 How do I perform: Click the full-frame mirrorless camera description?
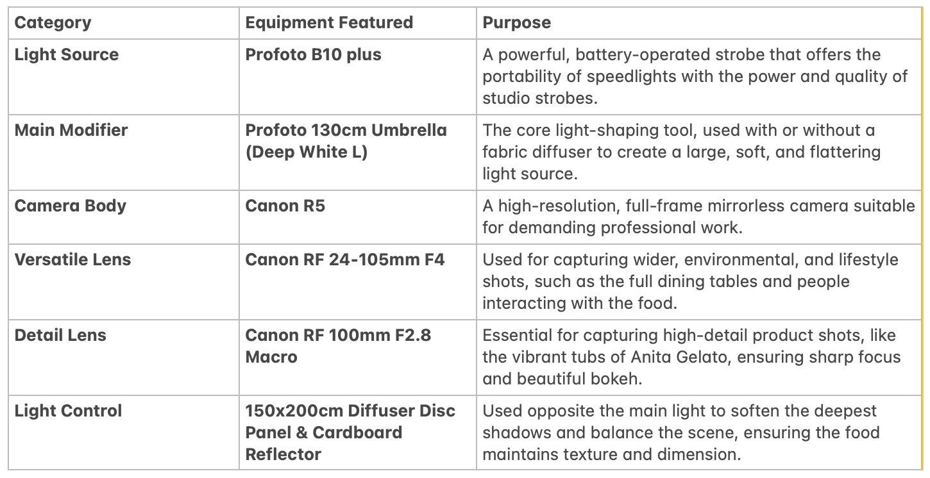click(x=699, y=217)
